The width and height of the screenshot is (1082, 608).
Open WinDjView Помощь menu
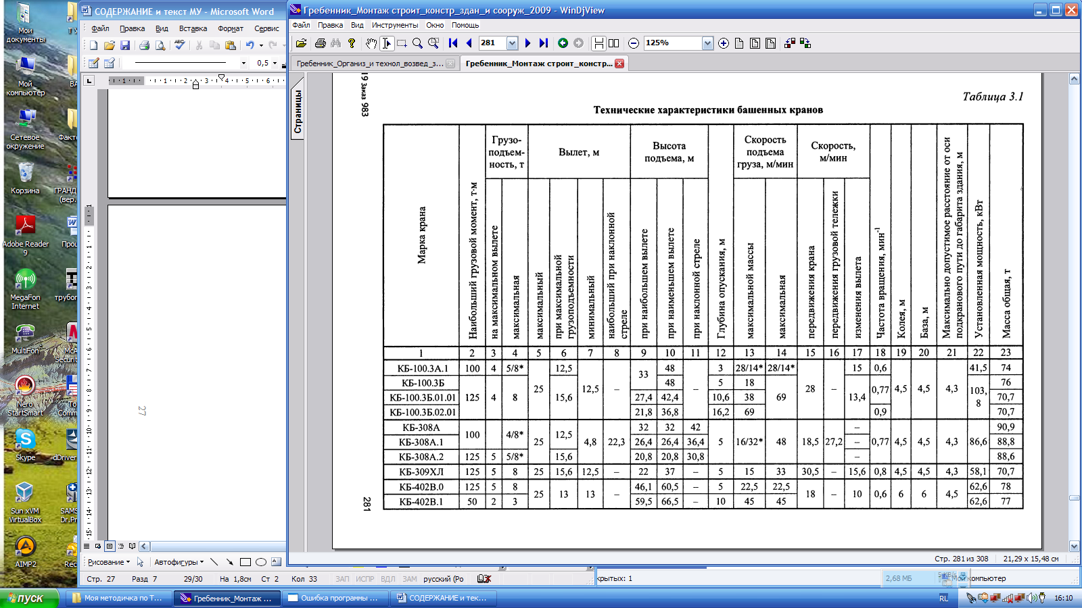pyautogui.click(x=465, y=25)
